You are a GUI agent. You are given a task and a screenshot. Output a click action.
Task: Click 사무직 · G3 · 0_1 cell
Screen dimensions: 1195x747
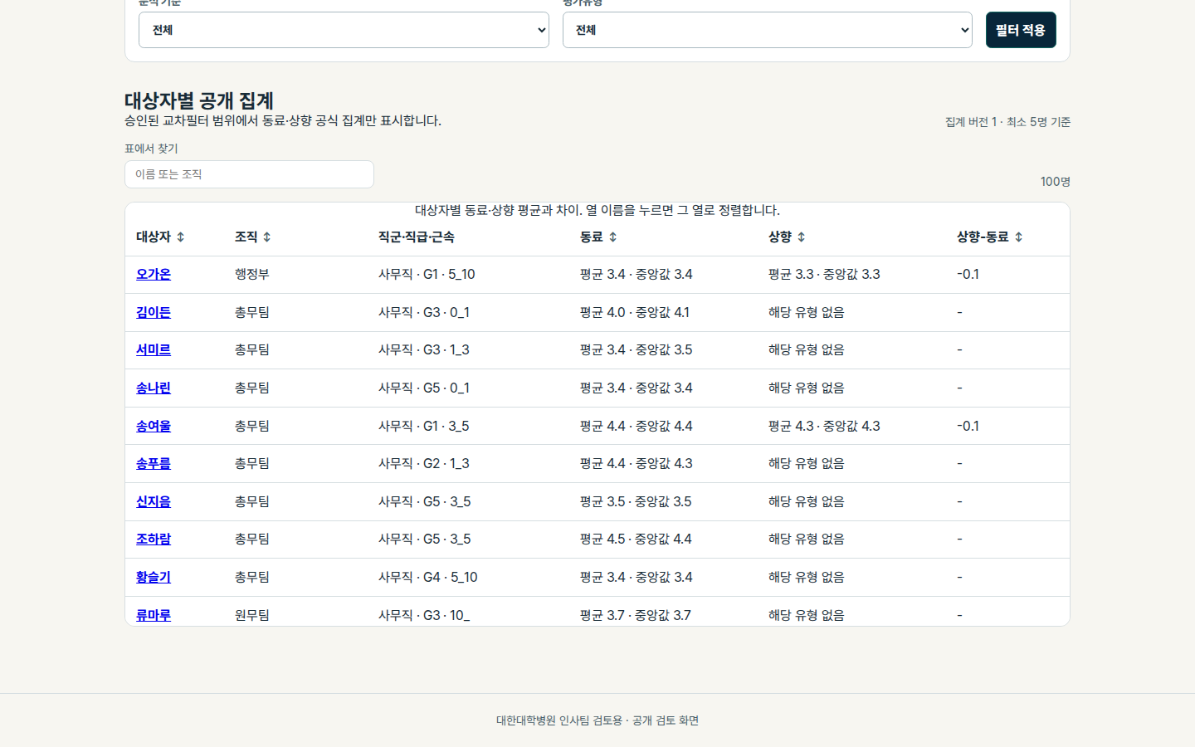pos(424,313)
